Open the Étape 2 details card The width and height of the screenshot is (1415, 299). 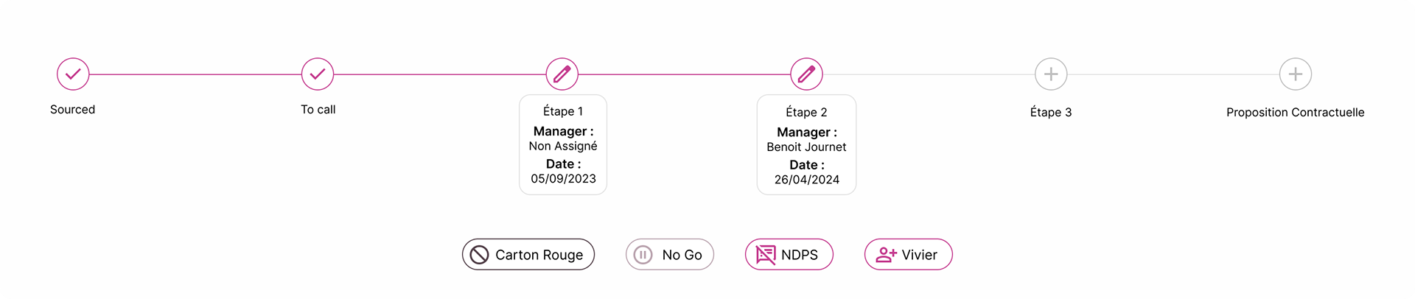(x=807, y=145)
